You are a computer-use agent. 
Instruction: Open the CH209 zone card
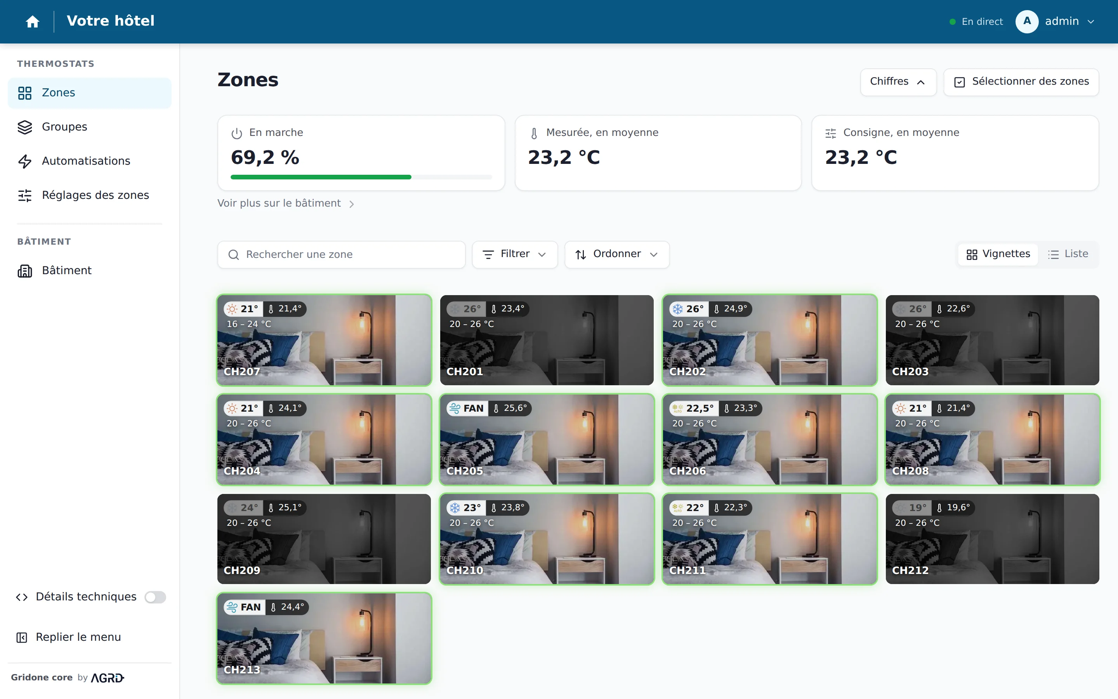tap(324, 539)
